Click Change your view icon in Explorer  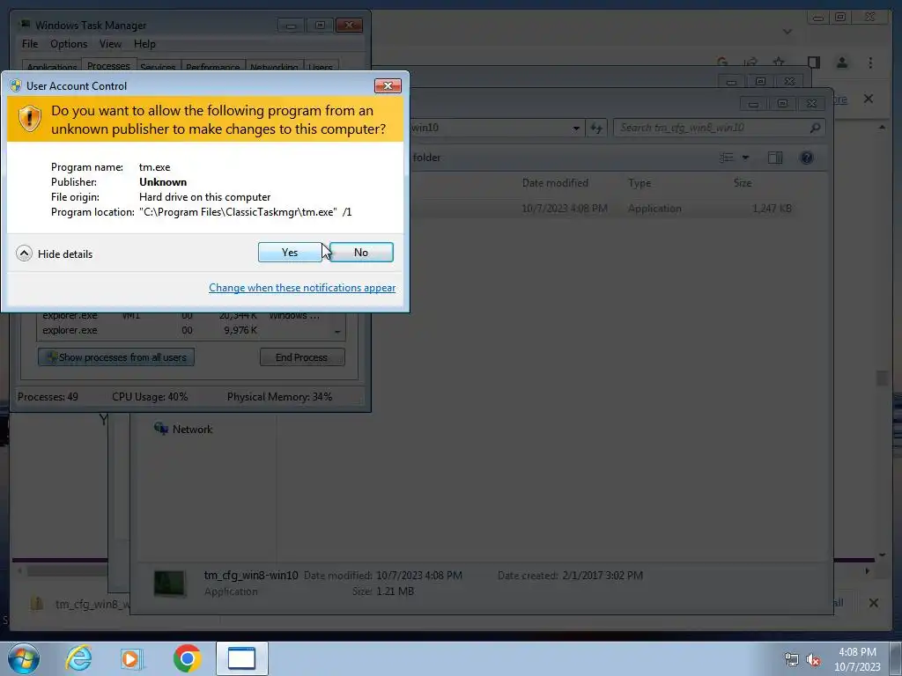pos(727,158)
